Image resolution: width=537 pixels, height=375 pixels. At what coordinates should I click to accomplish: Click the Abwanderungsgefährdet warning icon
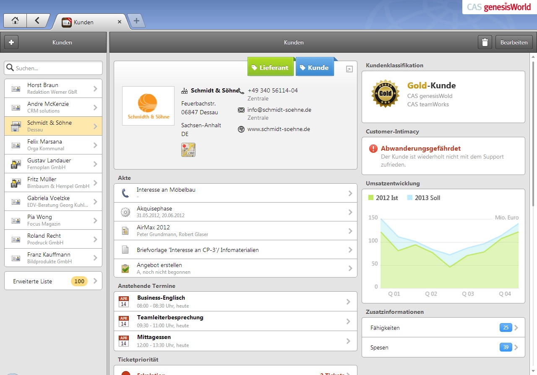tap(373, 149)
